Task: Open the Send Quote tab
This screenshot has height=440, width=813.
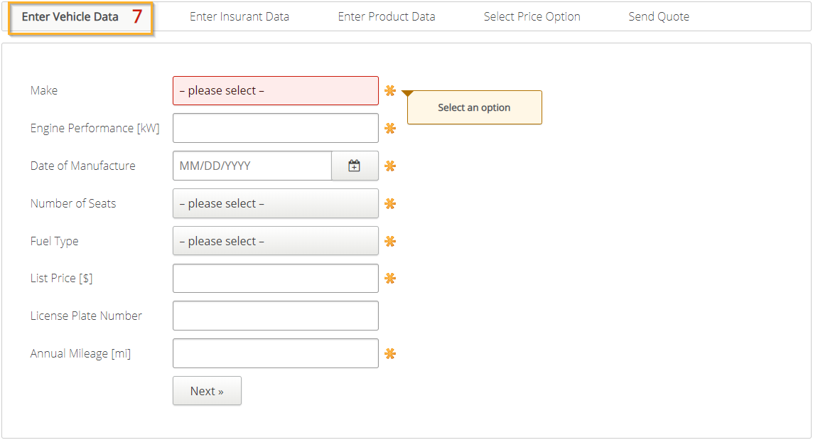Action: pos(658,16)
